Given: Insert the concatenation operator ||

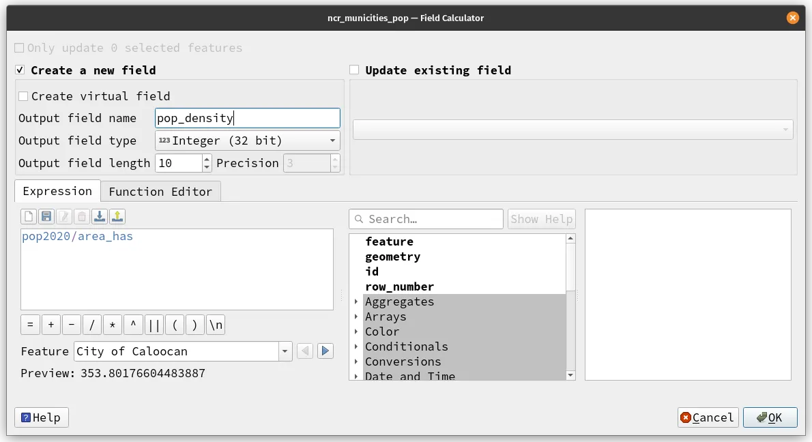Looking at the screenshot, I should pyautogui.click(x=154, y=325).
